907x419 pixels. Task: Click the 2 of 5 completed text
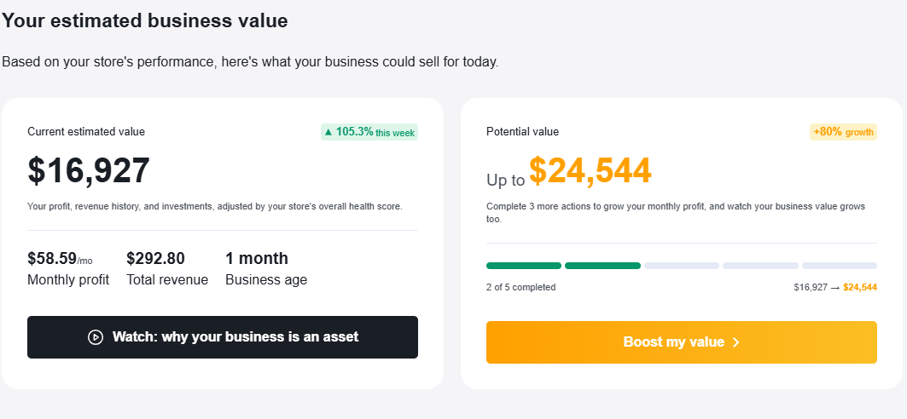tap(520, 287)
